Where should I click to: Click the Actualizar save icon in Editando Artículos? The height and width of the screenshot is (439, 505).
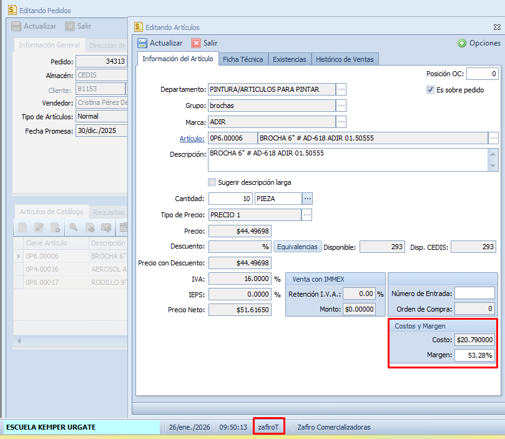pos(142,43)
